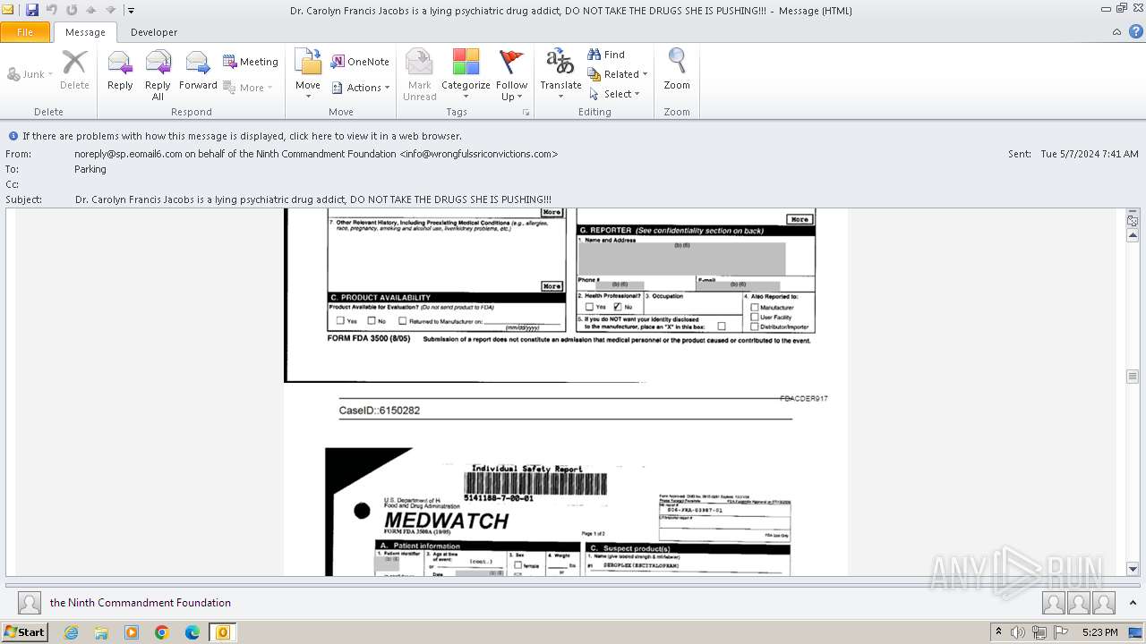
Task: Click the Ninth Commandment Foundation name
Action: [141, 603]
